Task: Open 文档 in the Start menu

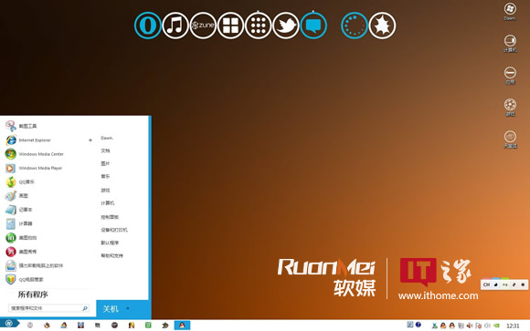Action: tap(105, 150)
